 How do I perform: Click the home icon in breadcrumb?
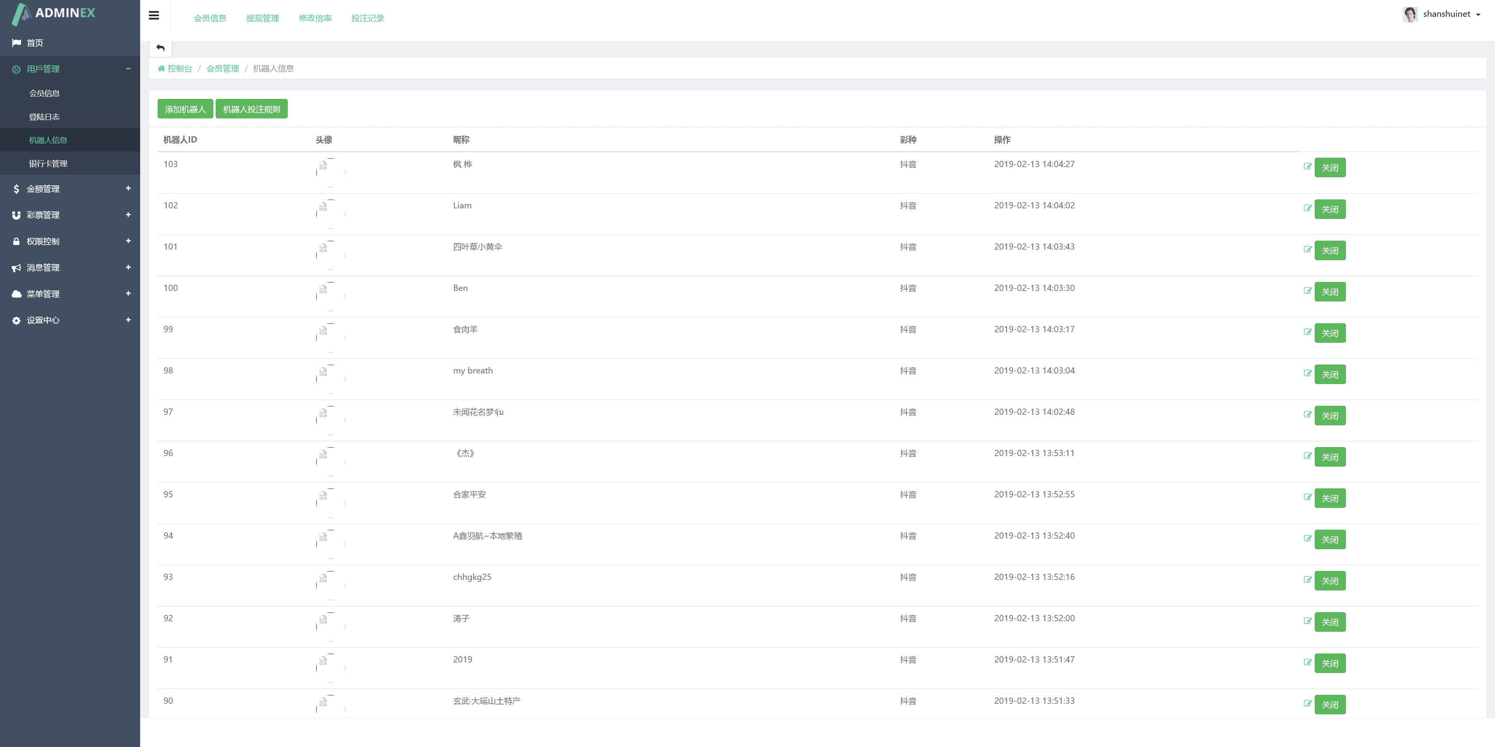click(x=161, y=69)
